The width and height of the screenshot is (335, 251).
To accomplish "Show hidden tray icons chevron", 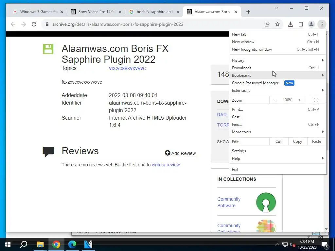I will click(277, 244).
